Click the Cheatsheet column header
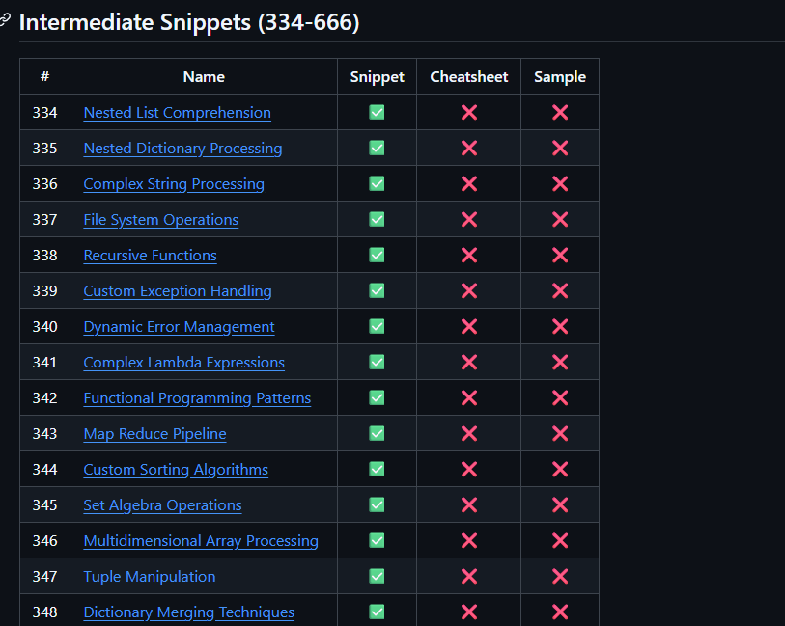Viewport: 785px width, 626px height. click(468, 76)
